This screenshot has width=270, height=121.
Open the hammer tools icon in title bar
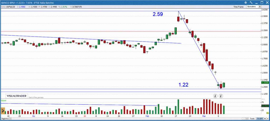tap(251, 2)
